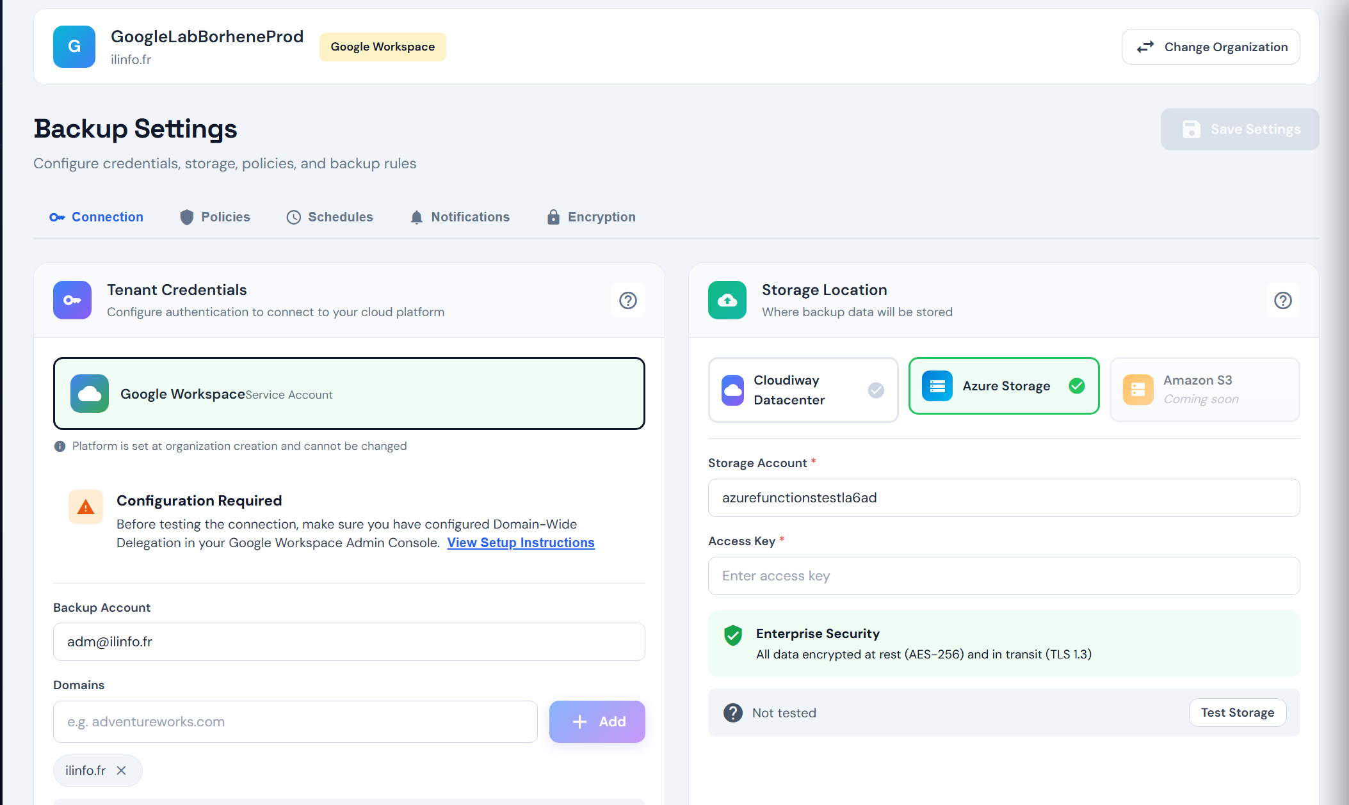The image size is (1349, 805).
Task: Select Cloudiway Datacenter storage option
Action: 804,390
